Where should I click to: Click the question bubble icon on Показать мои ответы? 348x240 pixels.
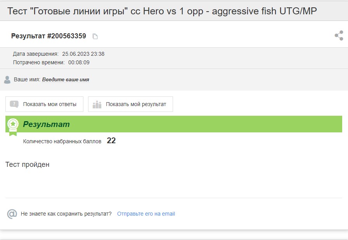tap(14, 104)
